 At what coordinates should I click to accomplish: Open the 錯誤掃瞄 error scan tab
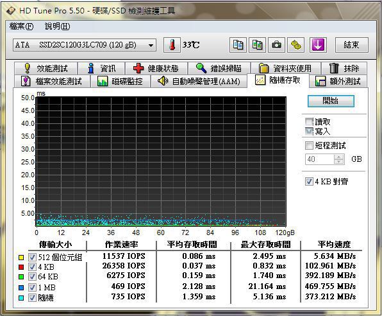pos(219,68)
